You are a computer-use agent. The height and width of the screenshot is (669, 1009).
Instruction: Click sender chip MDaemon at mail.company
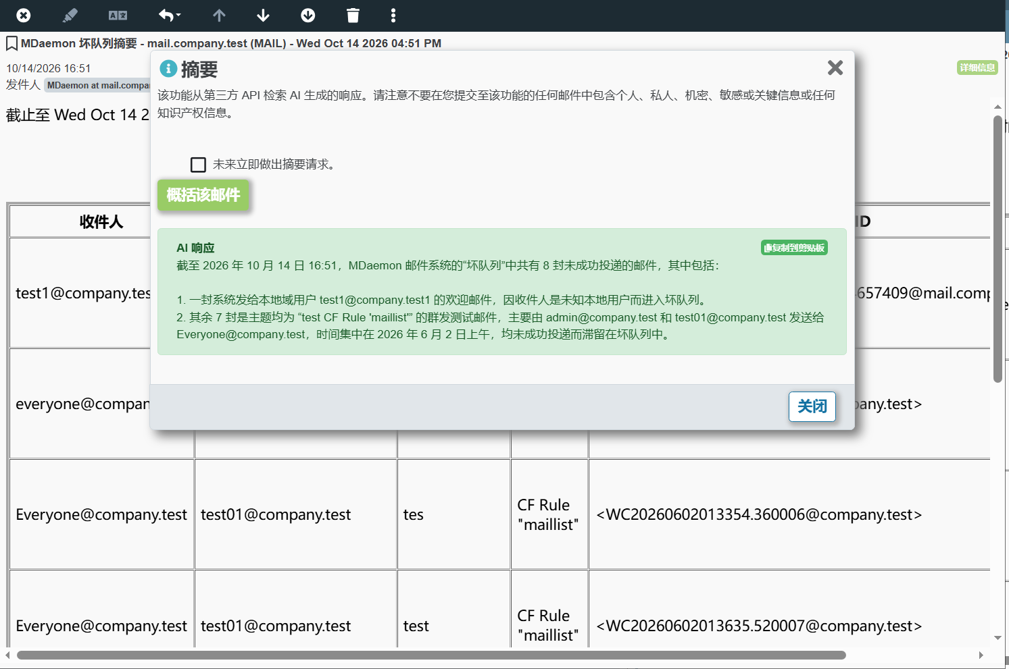(98, 85)
